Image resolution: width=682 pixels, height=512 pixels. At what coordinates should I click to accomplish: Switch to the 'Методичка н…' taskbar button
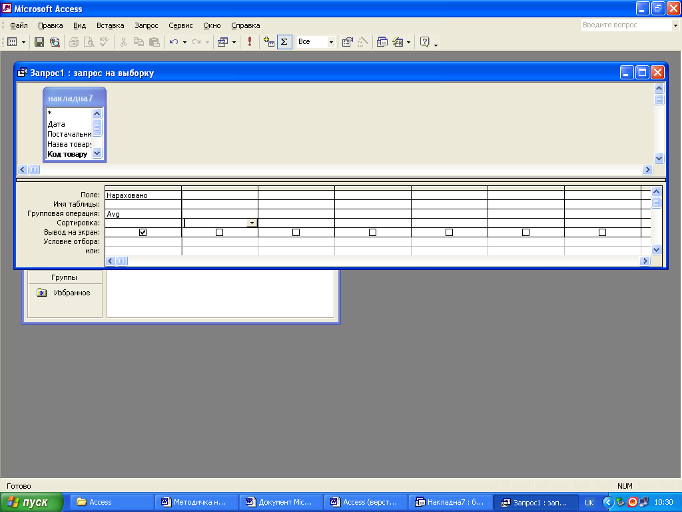pos(196,502)
